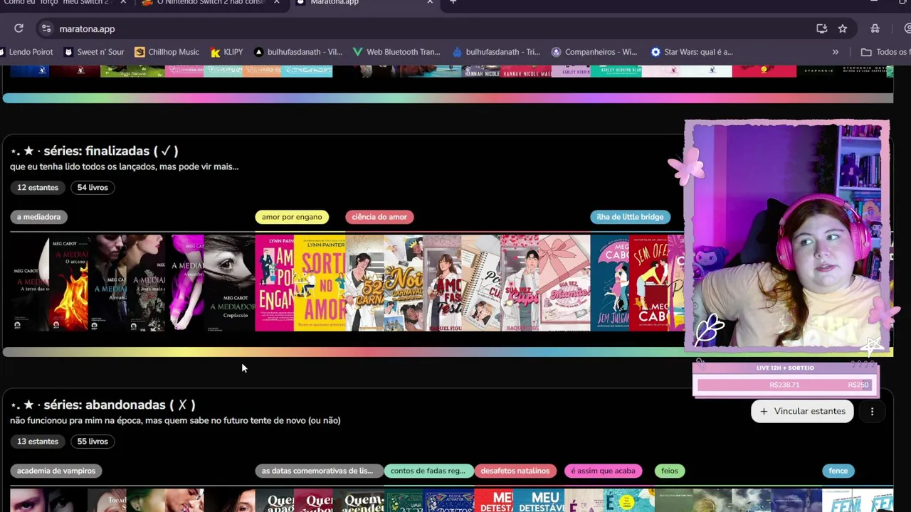Click the '54 livros' badge
This screenshot has height=512, width=911.
(x=93, y=188)
